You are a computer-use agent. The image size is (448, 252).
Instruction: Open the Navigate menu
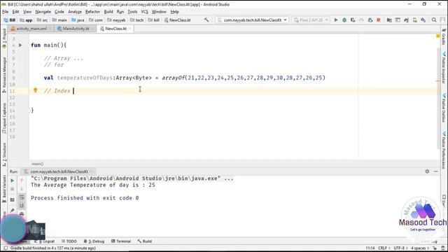pyautogui.click(x=43, y=12)
